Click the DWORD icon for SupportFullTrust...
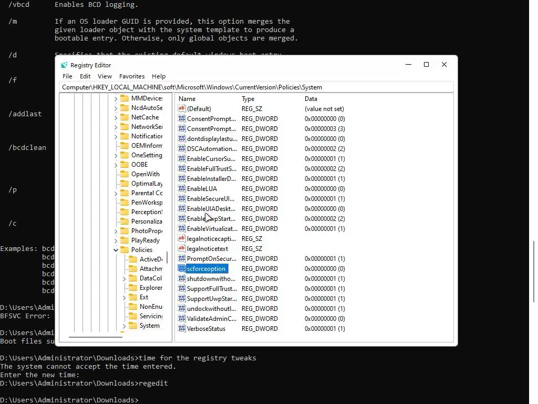The height and width of the screenshot is (404, 538). 181,288
